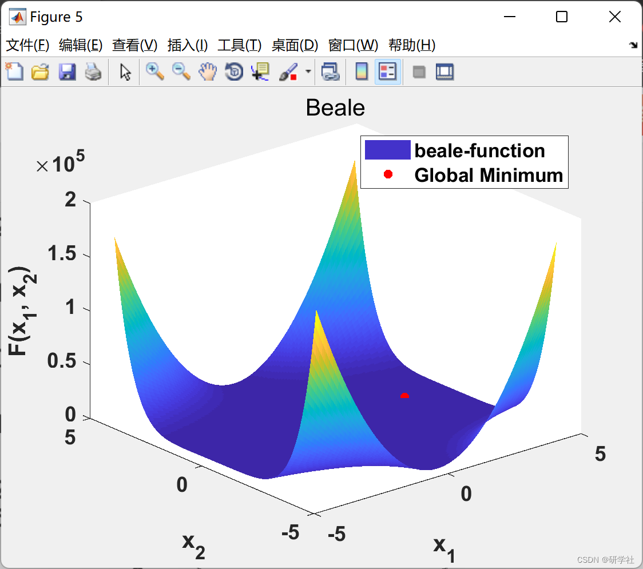Click the red global minimum point on surface

point(404,396)
